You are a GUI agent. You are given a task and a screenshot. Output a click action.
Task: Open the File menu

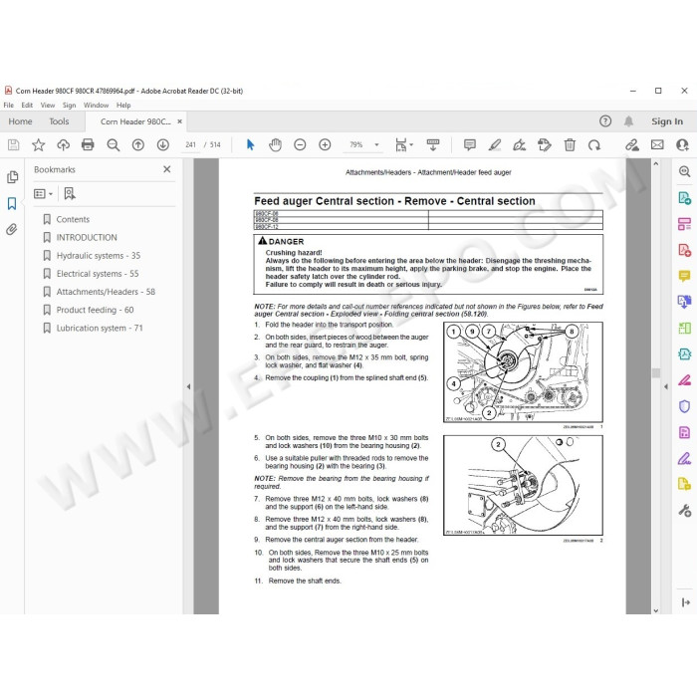[8, 106]
